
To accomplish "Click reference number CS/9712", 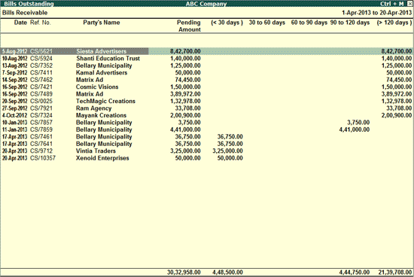I will click(x=41, y=151).
